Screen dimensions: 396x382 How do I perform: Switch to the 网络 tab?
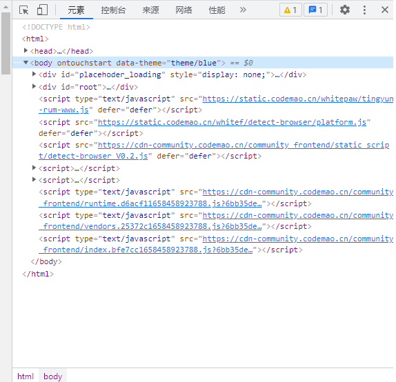point(184,10)
